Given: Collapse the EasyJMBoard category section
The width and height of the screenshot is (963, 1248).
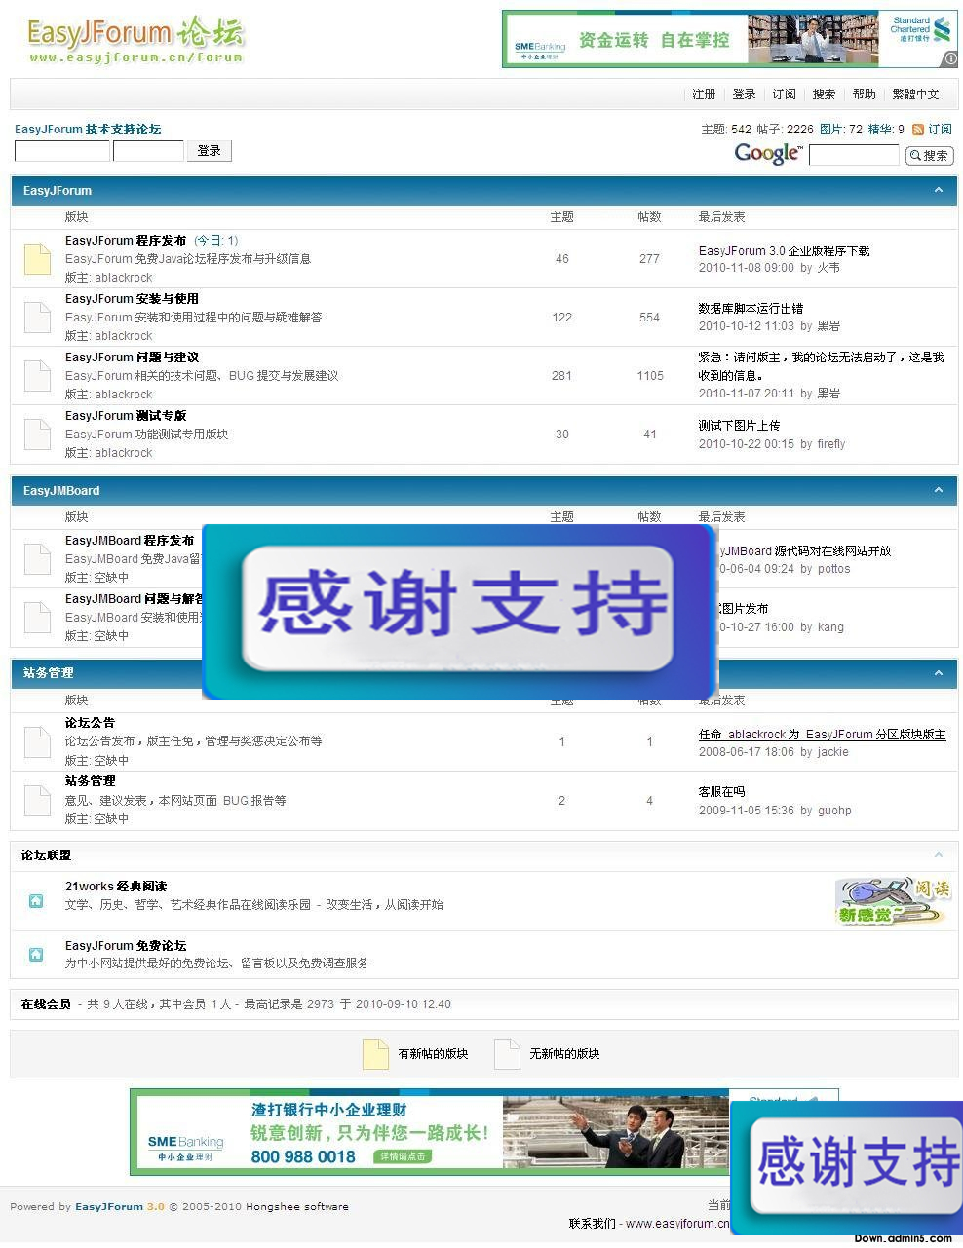Looking at the screenshot, I should (x=939, y=490).
